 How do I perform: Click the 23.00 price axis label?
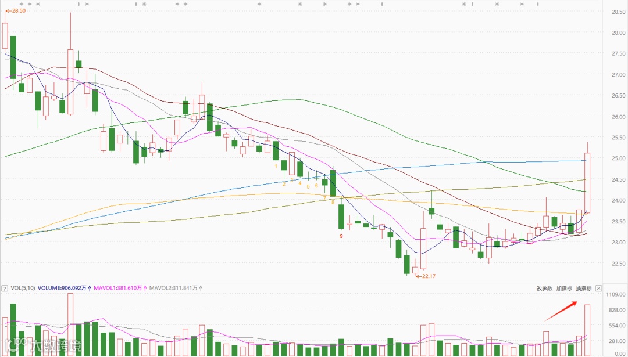coord(618,242)
